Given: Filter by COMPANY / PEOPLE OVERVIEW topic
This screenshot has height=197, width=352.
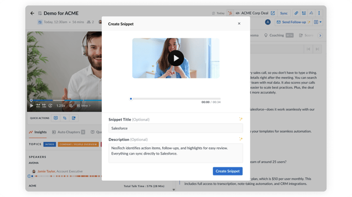Looking at the screenshot, I should (x=78, y=145).
